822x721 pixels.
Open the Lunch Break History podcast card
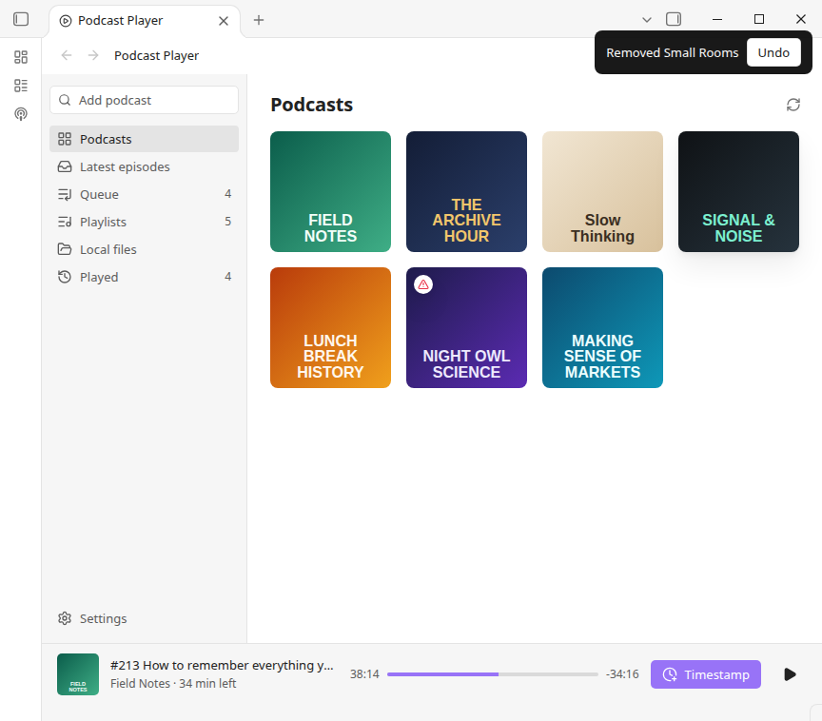331,328
